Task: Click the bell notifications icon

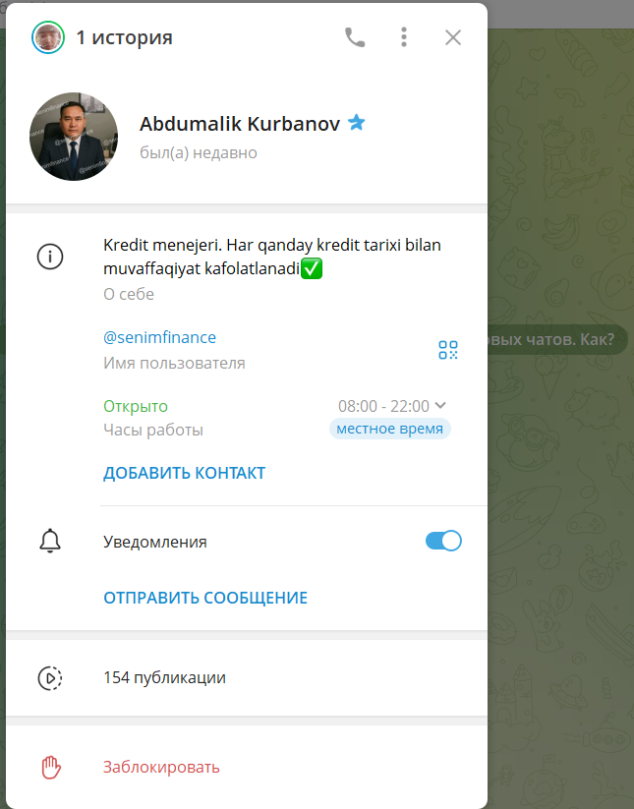Action: [50, 541]
